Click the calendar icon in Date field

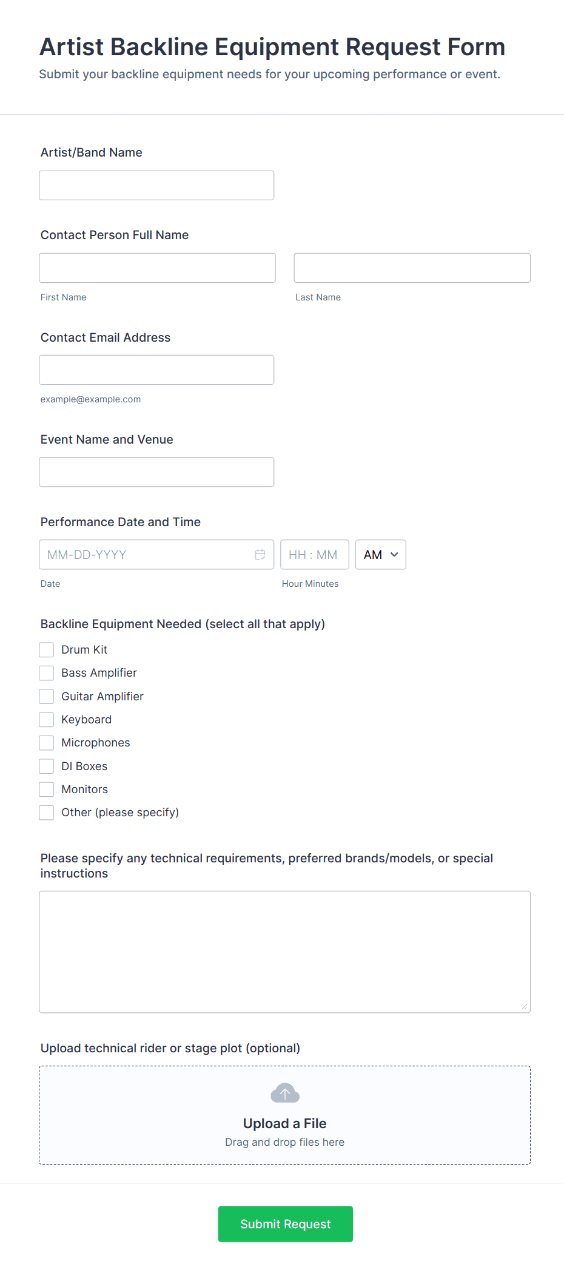click(x=260, y=555)
